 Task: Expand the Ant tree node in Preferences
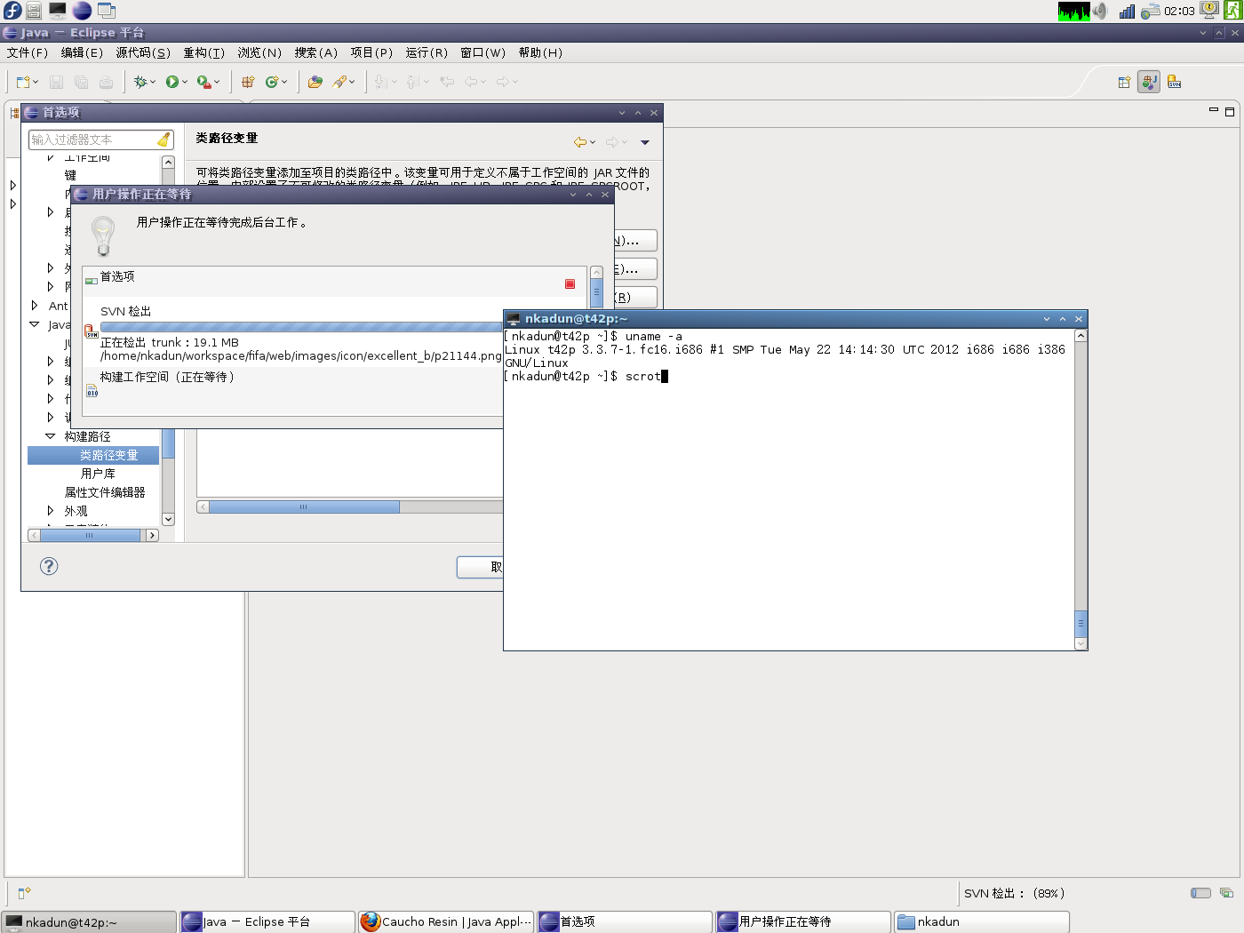35,306
